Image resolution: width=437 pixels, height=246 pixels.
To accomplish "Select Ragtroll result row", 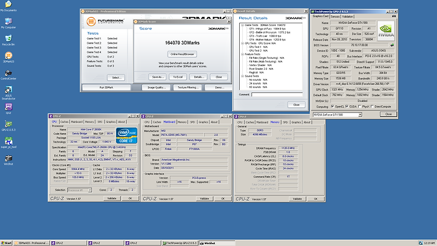I will [x=256, y=72].
